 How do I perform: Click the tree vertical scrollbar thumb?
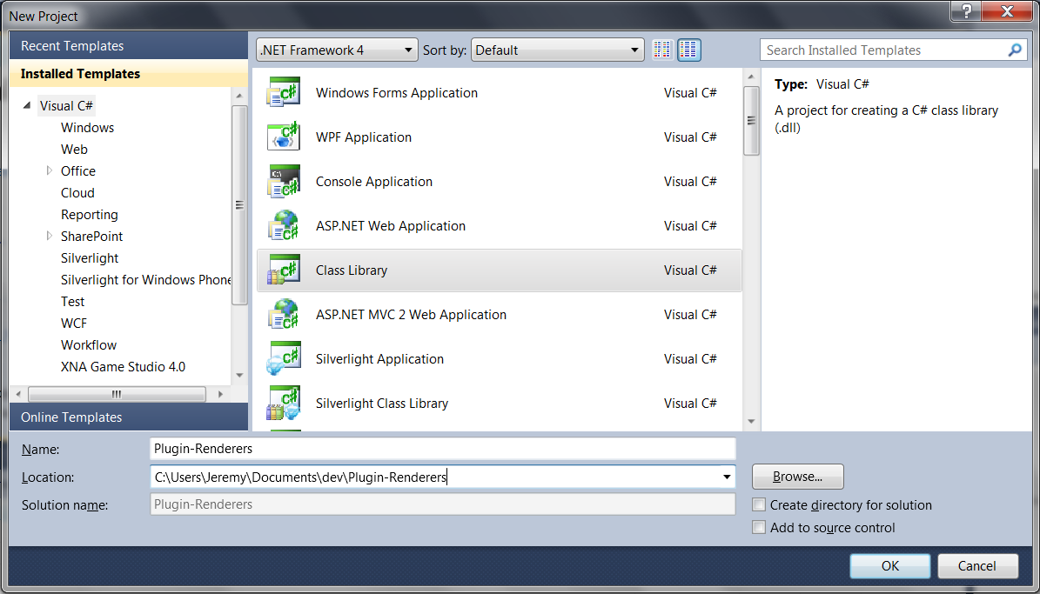pyautogui.click(x=239, y=204)
